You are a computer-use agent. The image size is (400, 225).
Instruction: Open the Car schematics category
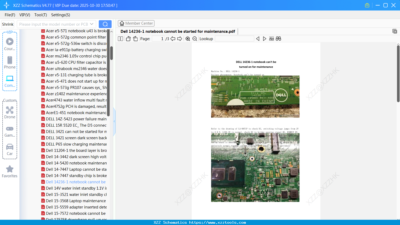pos(10,149)
